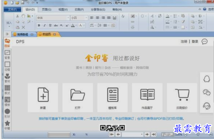Screen dimensions: 214x139
Task: Click the delete X icon in clipboard group
Action: click(23, 28)
